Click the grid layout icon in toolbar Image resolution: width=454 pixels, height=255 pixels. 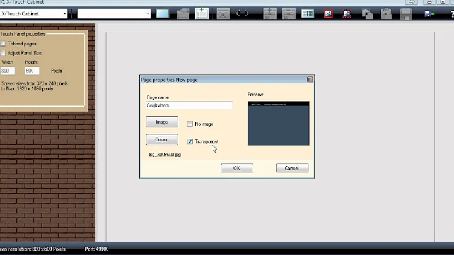tap(308, 14)
